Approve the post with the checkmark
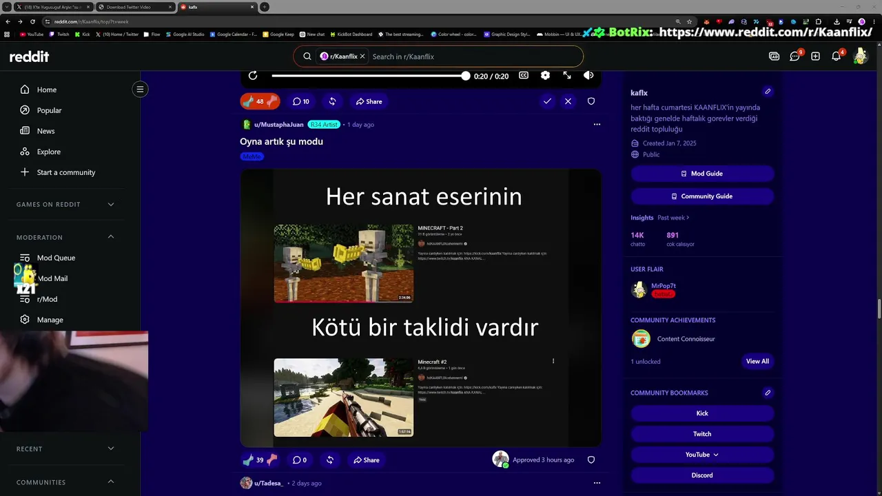This screenshot has height=496, width=882. point(547,101)
